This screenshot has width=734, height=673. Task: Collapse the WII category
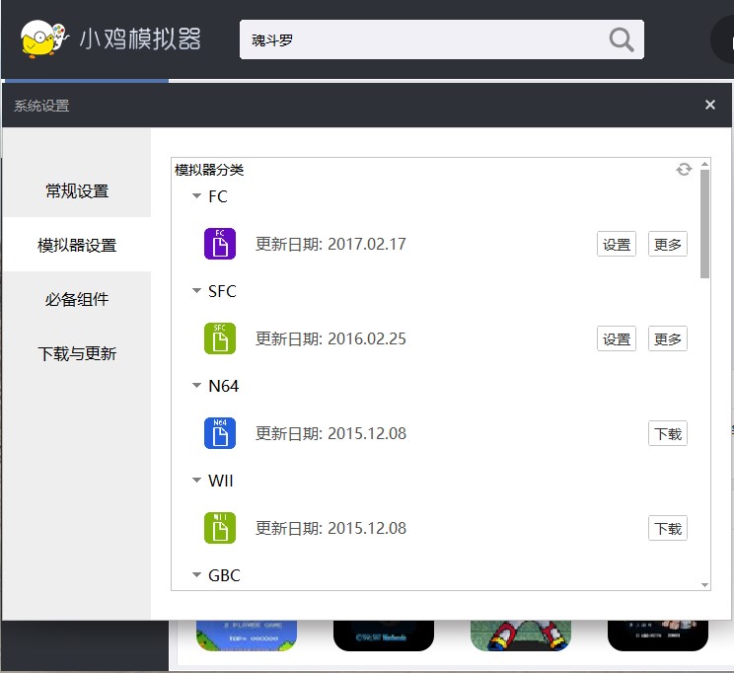pos(196,480)
